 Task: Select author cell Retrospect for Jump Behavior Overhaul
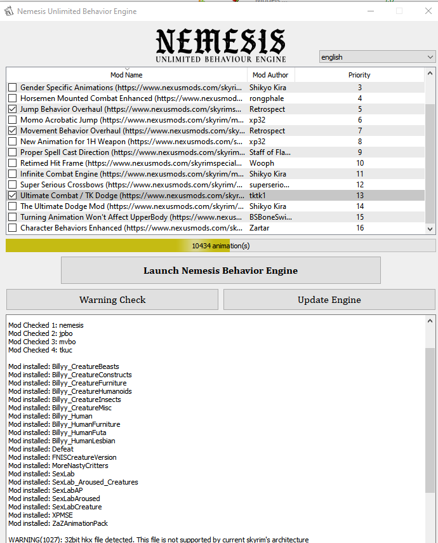coord(267,109)
